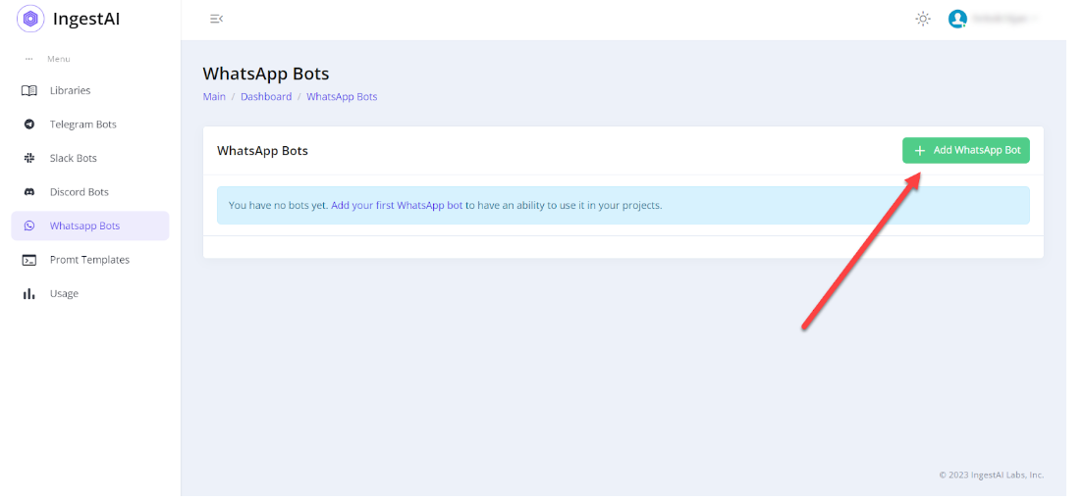Click the "You have no bots yet" text
This screenshot has width=1085, height=501.
point(278,205)
